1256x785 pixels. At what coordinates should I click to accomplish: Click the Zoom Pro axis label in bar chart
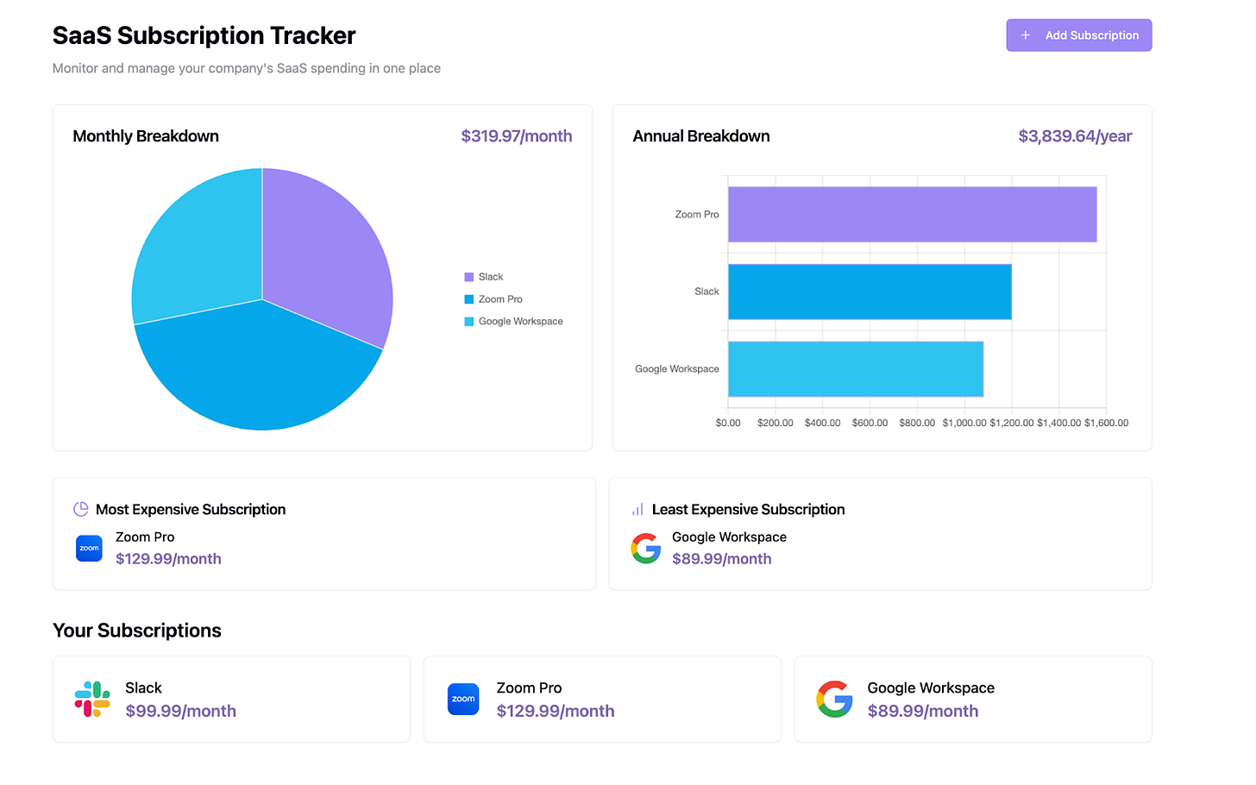(x=697, y=215)
